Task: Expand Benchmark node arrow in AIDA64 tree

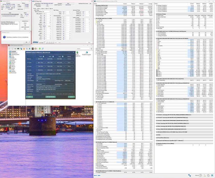Action: tap(8, 73)
